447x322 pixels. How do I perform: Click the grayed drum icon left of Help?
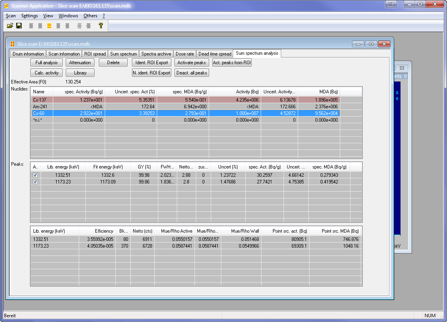[x=88, y=26]
